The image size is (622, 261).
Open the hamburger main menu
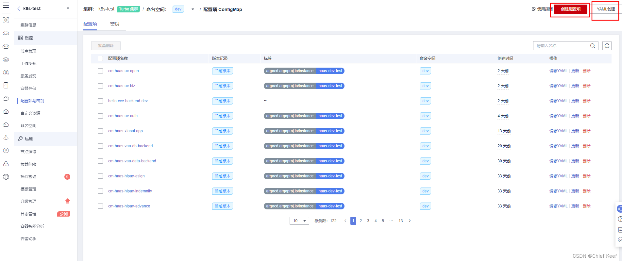pyautogui.click(x=6, y=5)
